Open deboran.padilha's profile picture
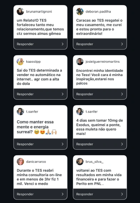 coord(80,11)
